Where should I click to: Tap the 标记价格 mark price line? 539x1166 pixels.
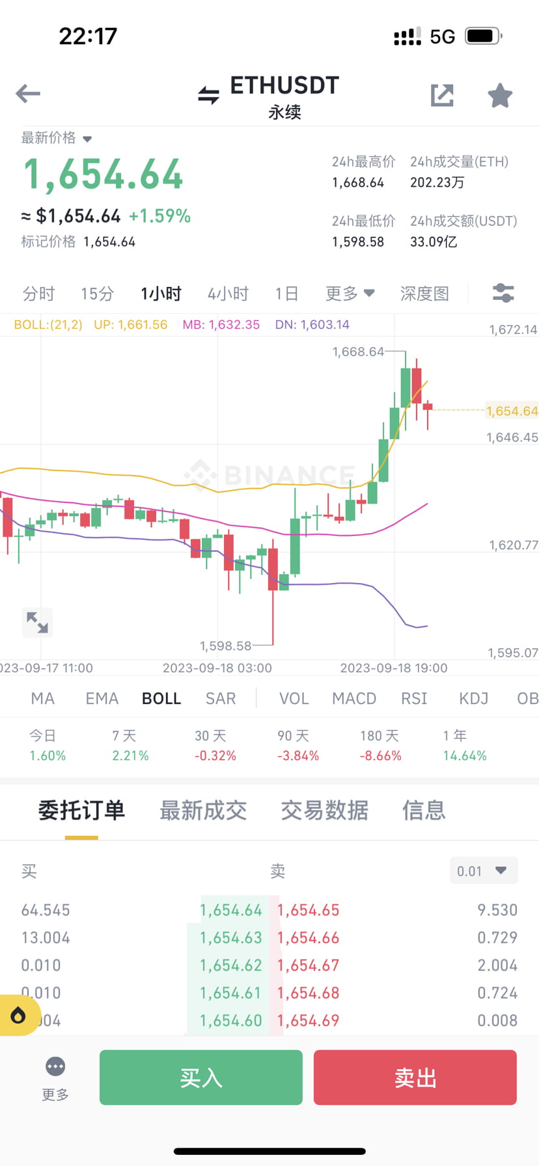coord(78,242)
